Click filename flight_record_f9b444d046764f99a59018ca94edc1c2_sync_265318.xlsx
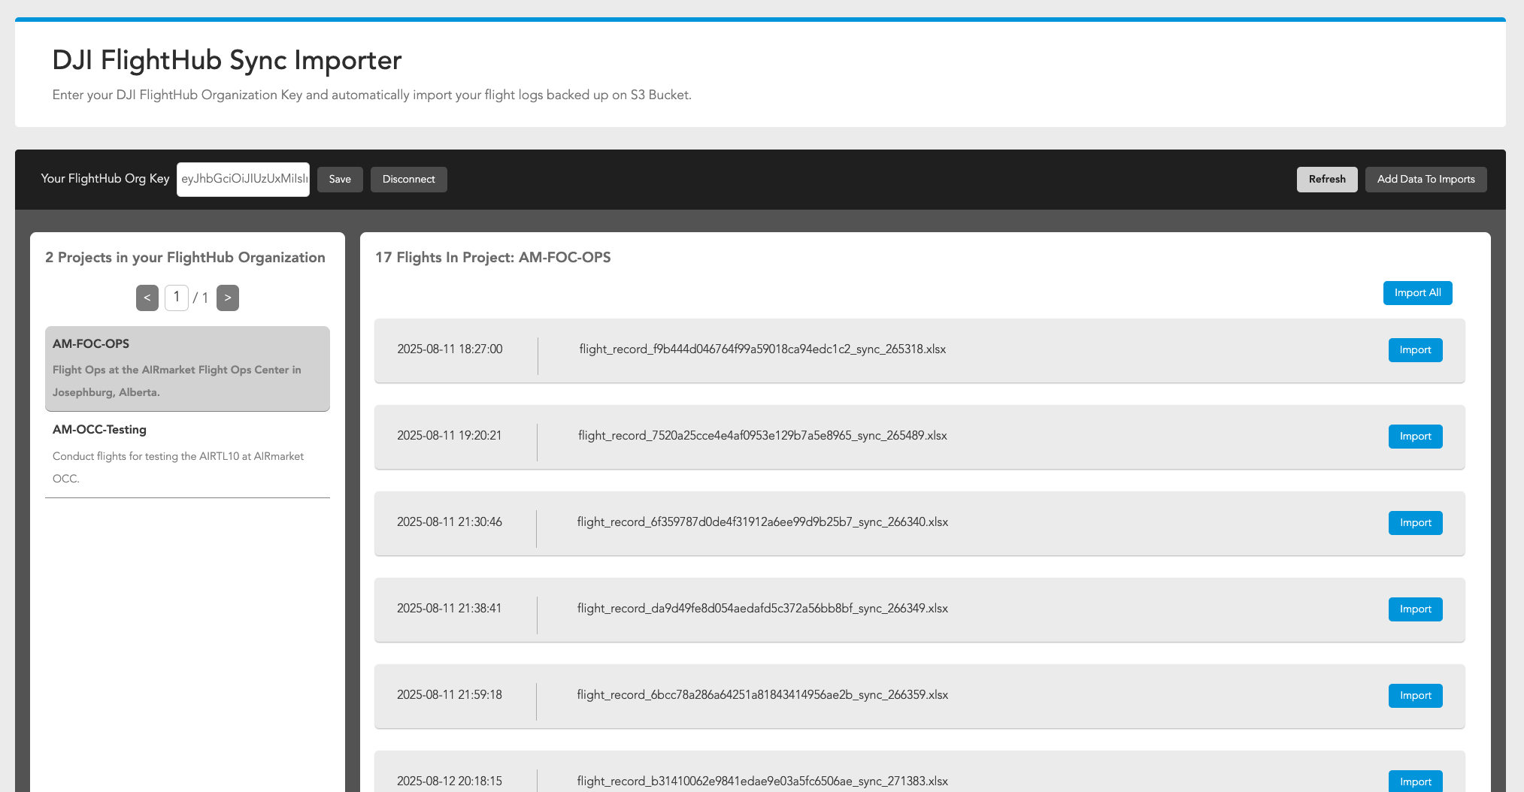 (x=762, y=349)
